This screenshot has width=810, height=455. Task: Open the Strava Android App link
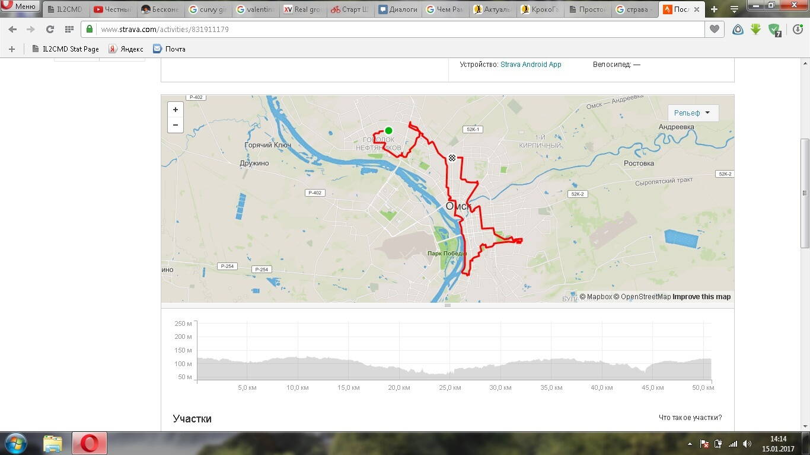tap(531, 65)
